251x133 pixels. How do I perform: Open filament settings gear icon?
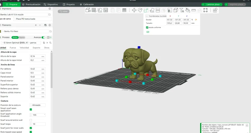tap(50, 25)
